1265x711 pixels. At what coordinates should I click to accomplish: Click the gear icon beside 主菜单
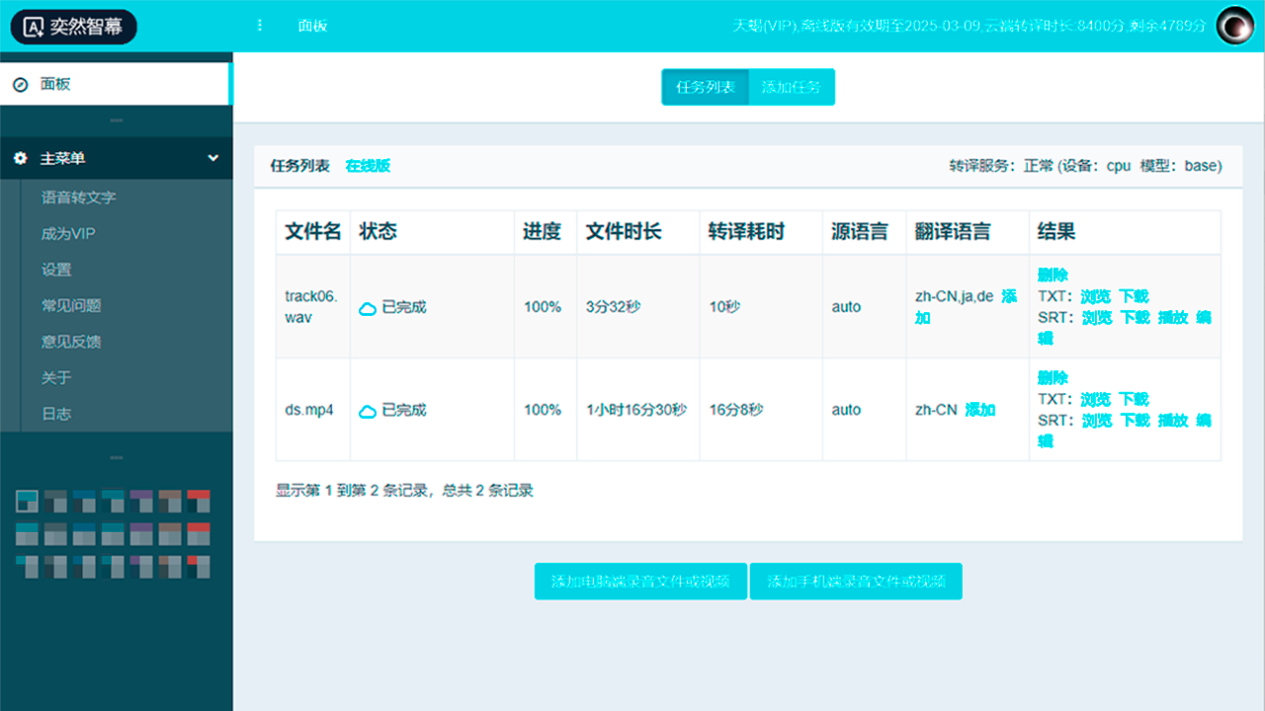(x=20, y=158)
